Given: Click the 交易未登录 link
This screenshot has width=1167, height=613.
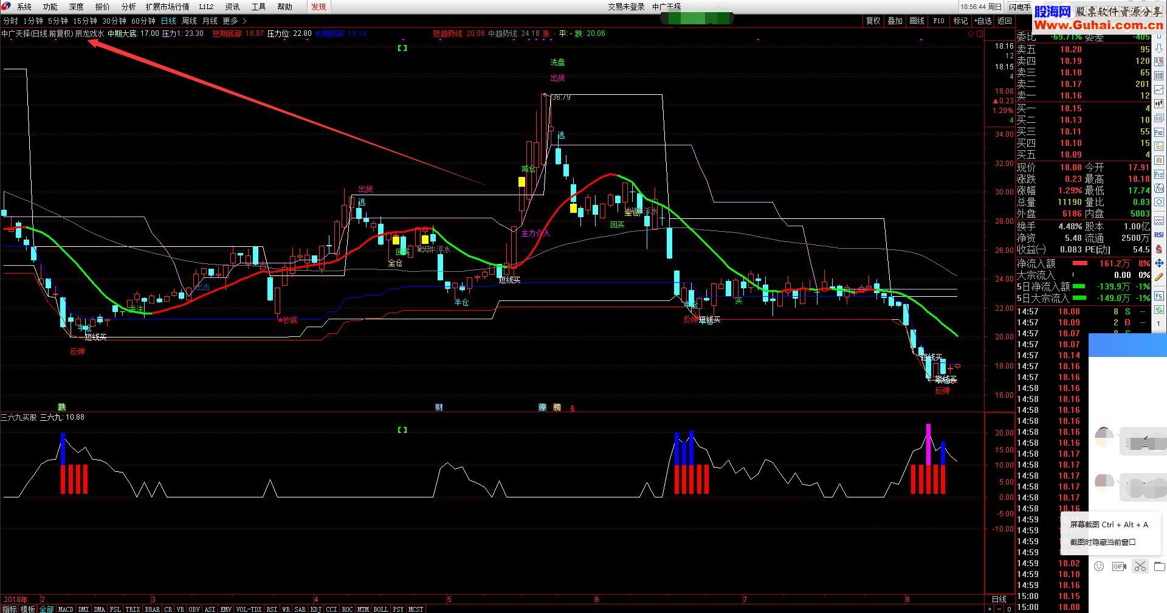Looking at the screenshot, I should [x=626, y=7].
